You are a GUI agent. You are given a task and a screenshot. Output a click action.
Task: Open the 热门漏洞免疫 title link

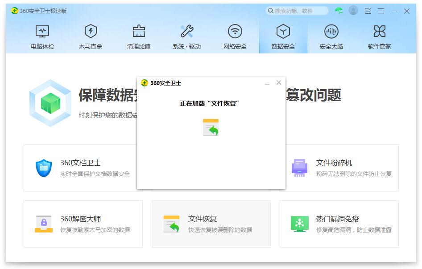pos(338,219)
